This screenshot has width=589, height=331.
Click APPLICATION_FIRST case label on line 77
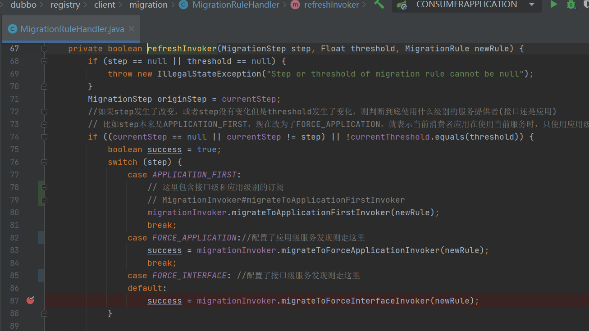194,175
